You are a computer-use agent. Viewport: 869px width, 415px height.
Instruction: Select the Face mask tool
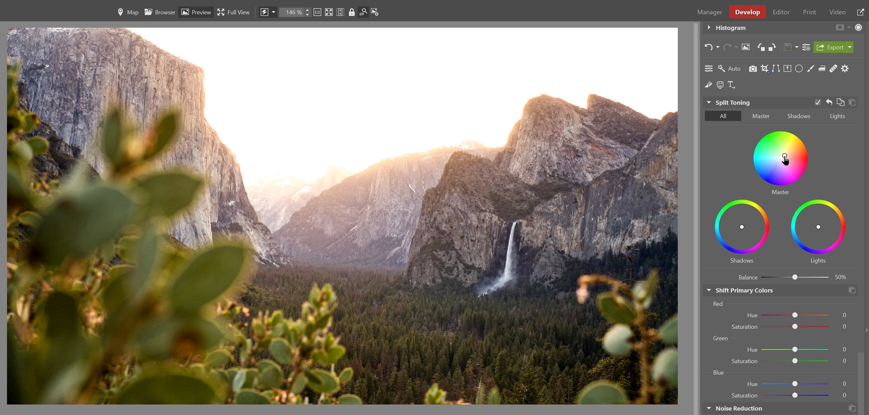(720, 85)
